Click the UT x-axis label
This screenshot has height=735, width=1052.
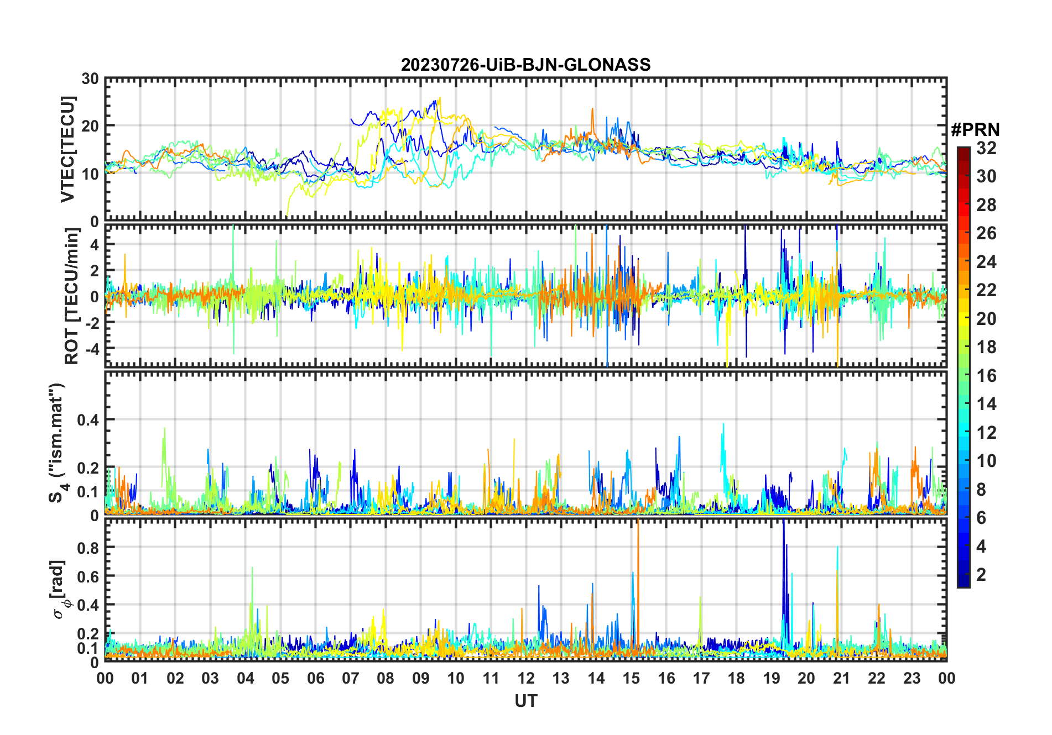(525, 701)
